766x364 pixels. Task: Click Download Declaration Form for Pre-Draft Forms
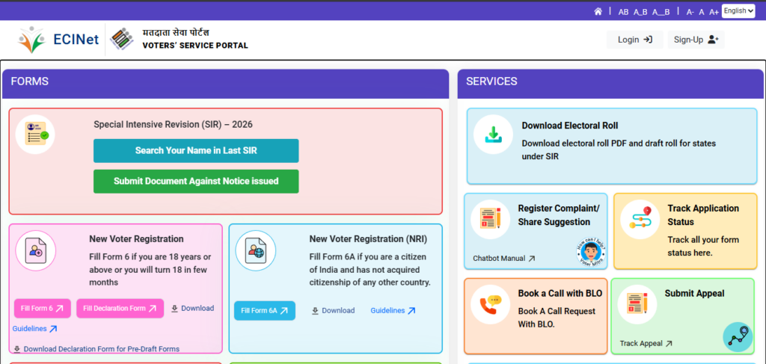click(96, 349)
